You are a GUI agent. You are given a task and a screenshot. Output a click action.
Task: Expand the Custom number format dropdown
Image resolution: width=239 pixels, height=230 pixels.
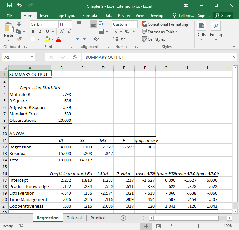pyautogui.click(x=135, y=24)
